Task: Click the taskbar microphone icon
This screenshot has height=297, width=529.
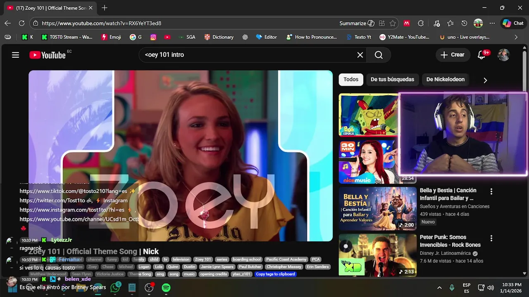Action: [452, 288]
